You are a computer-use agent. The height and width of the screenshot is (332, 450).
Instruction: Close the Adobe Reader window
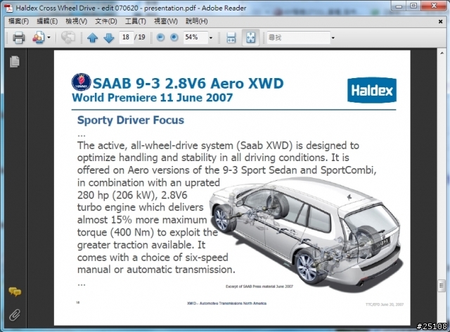point(435,6)
